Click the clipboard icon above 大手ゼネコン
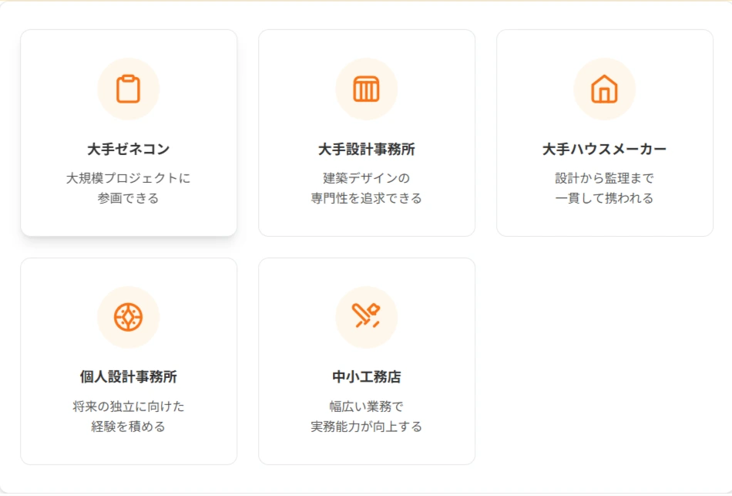 point(129,89)
